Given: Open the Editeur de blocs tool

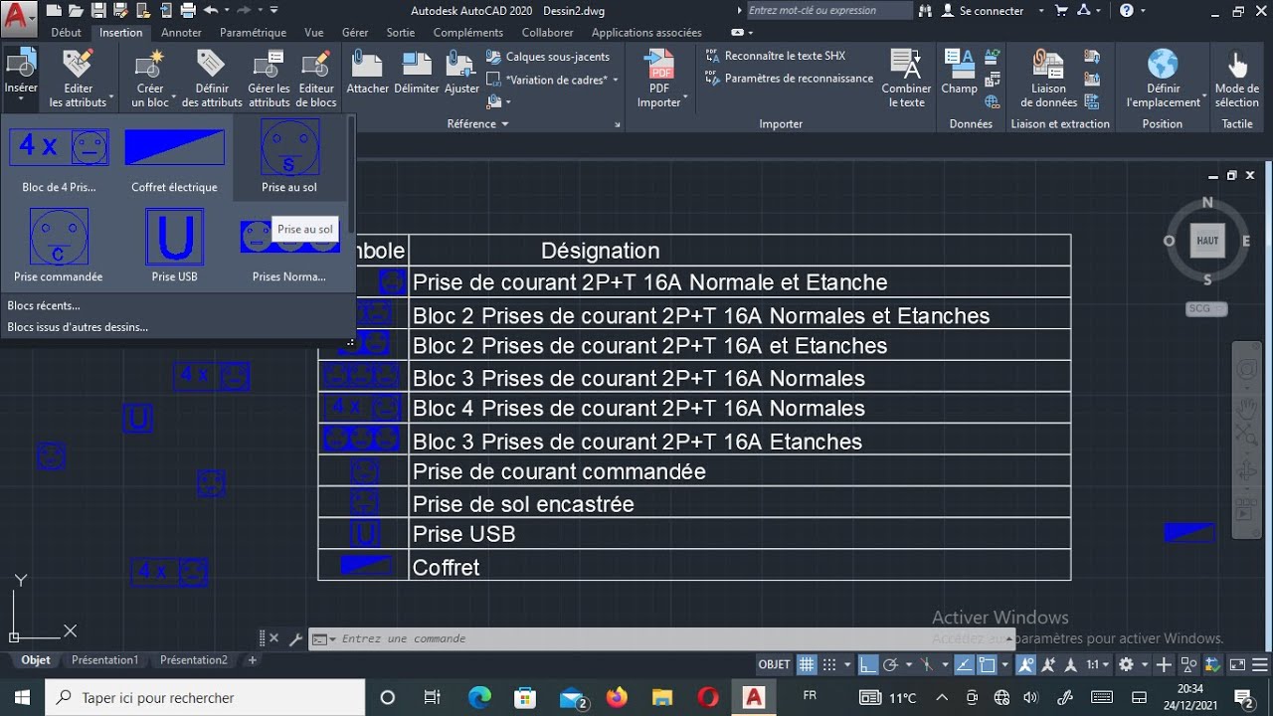Looking at the screenshot, I should 316,80.
